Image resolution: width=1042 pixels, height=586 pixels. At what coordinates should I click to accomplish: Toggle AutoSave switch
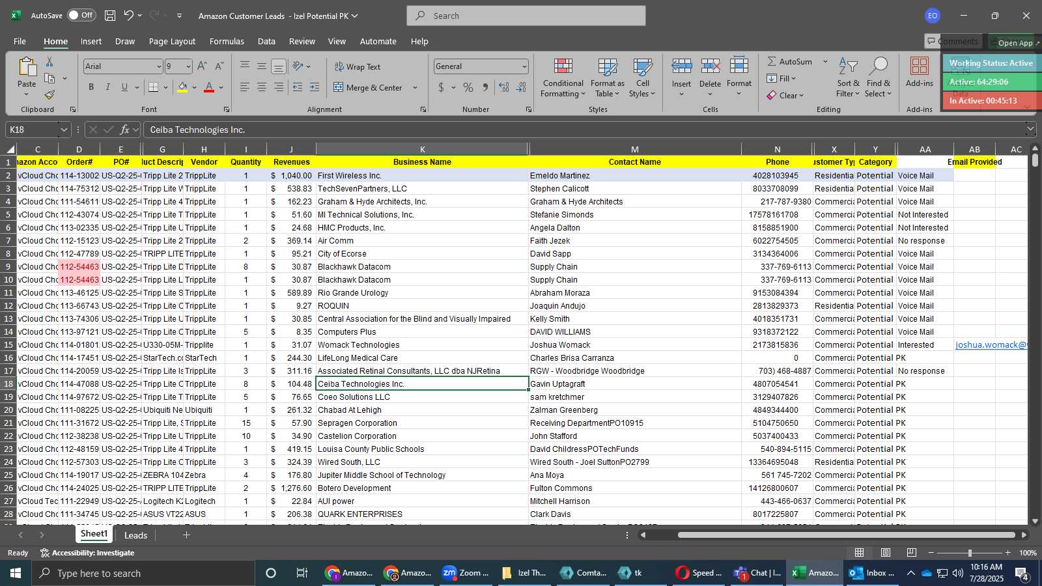81,16
